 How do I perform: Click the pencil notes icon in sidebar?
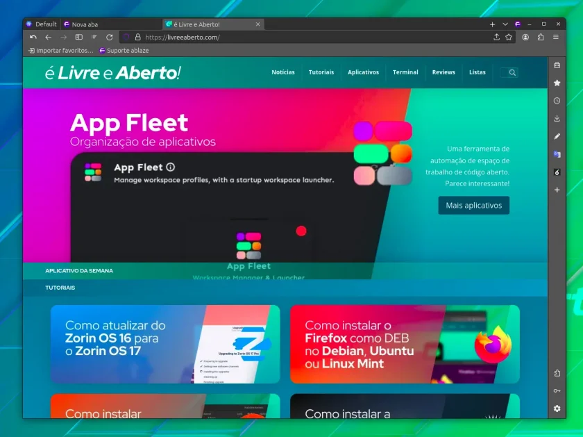(x=557, y=136)
